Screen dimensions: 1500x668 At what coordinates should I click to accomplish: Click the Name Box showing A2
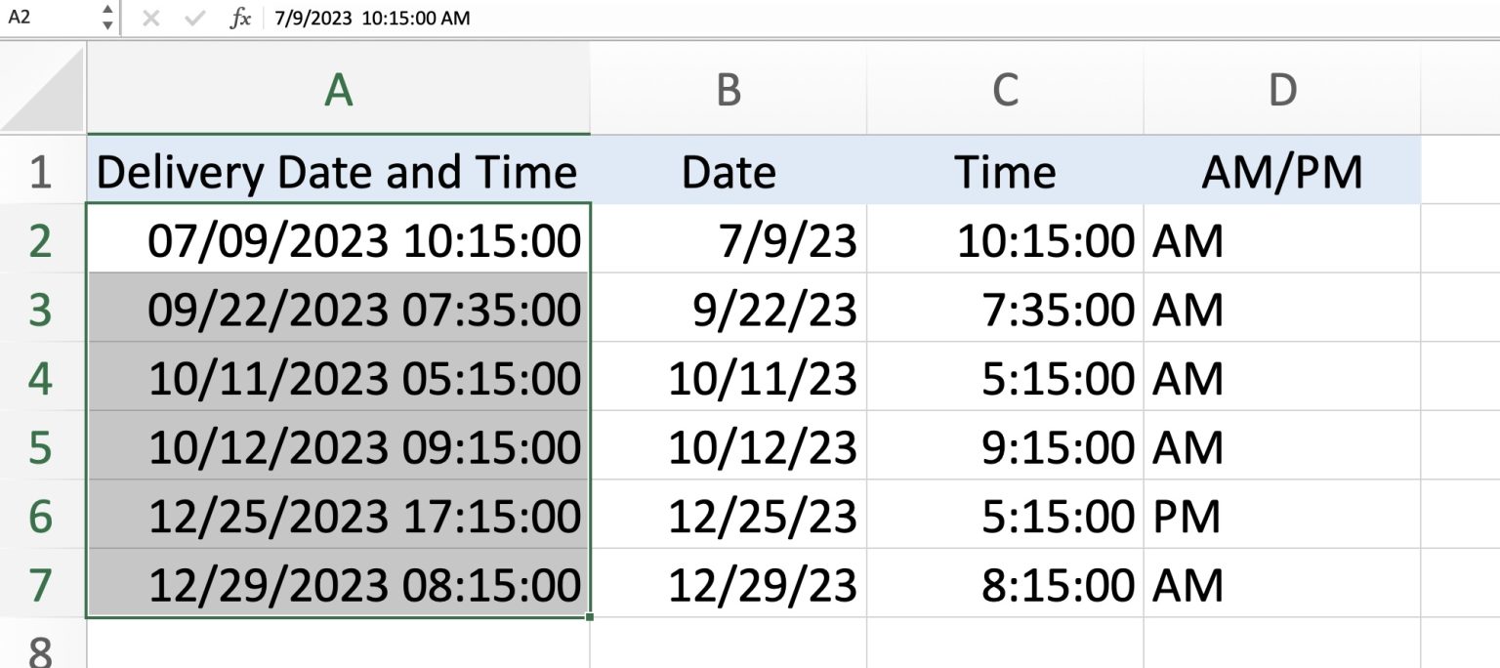tap(44, 18)
